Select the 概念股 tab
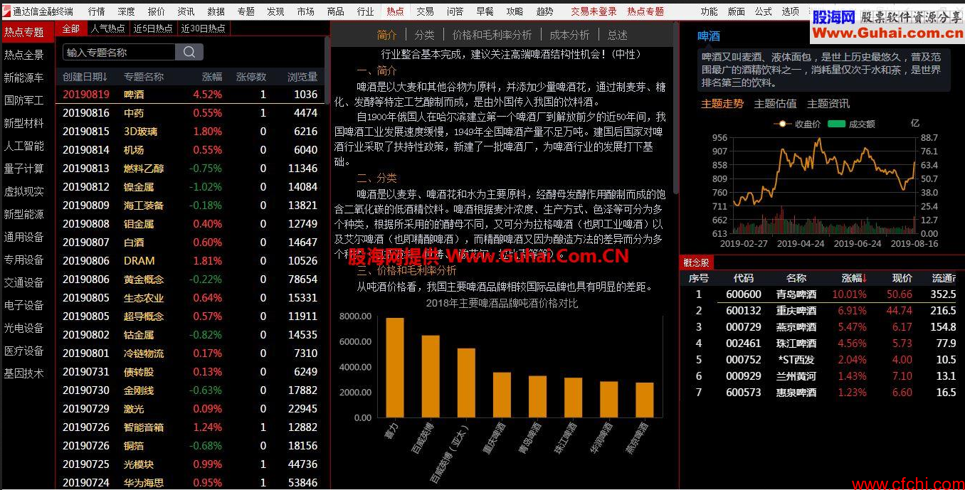The image size is (965, 490). click(697, 262)
